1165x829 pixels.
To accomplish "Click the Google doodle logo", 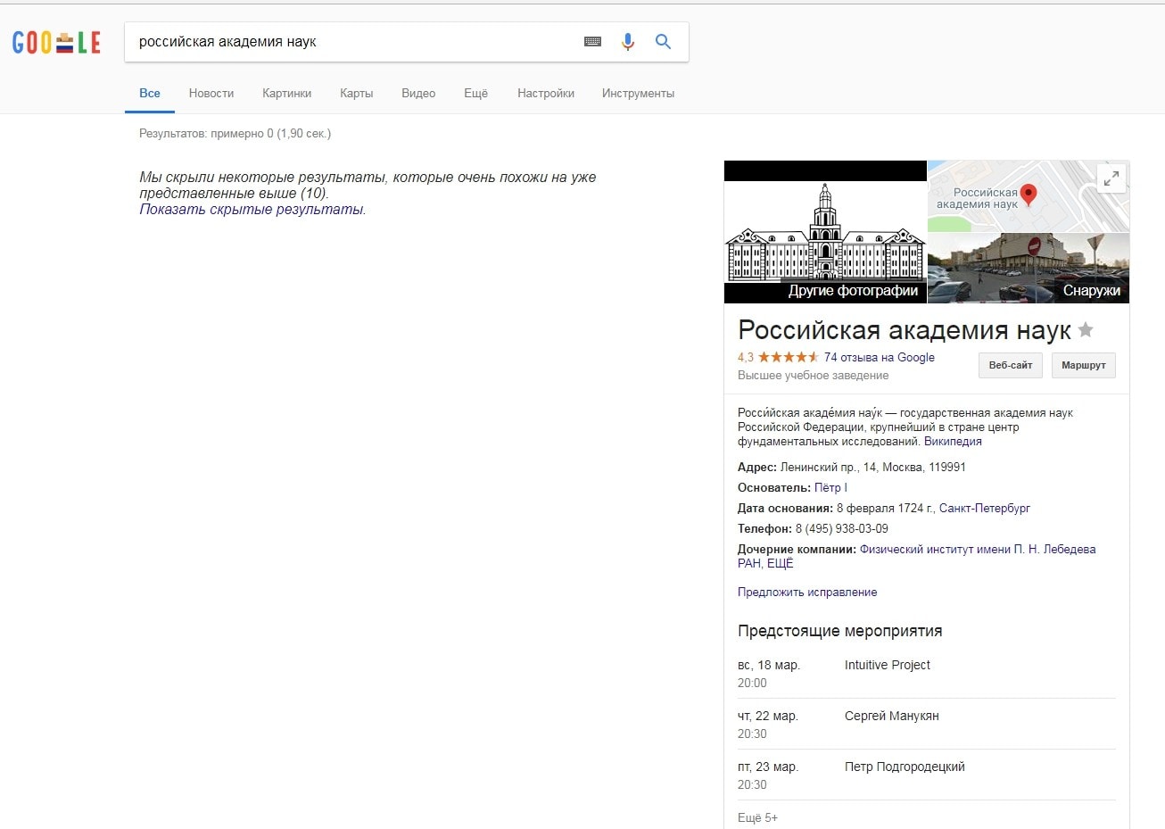I will (56, 42).
